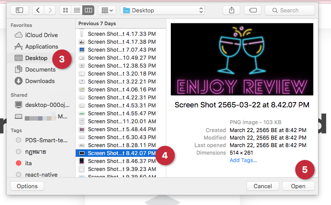Image resolution: width=331 pixels, height=205 pixels.
Task: Click the Add Tags link
Action: tap(243, 160)
